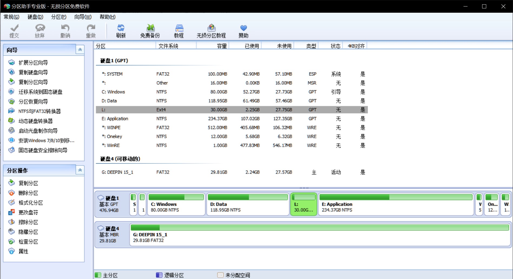This screenshot has width=513, height=279.
Task: Launch 启动光盘制作向导
Action: point(33,131)
